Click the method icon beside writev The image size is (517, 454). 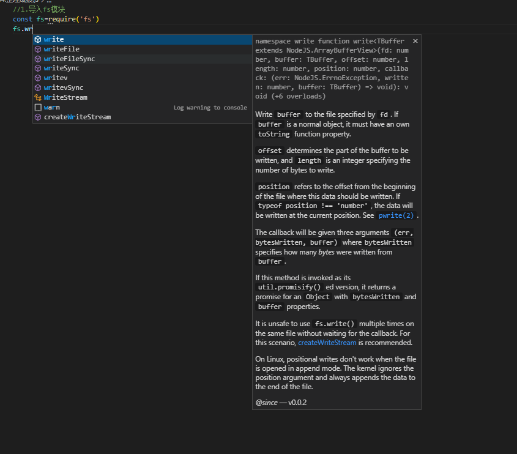[38, 78]
